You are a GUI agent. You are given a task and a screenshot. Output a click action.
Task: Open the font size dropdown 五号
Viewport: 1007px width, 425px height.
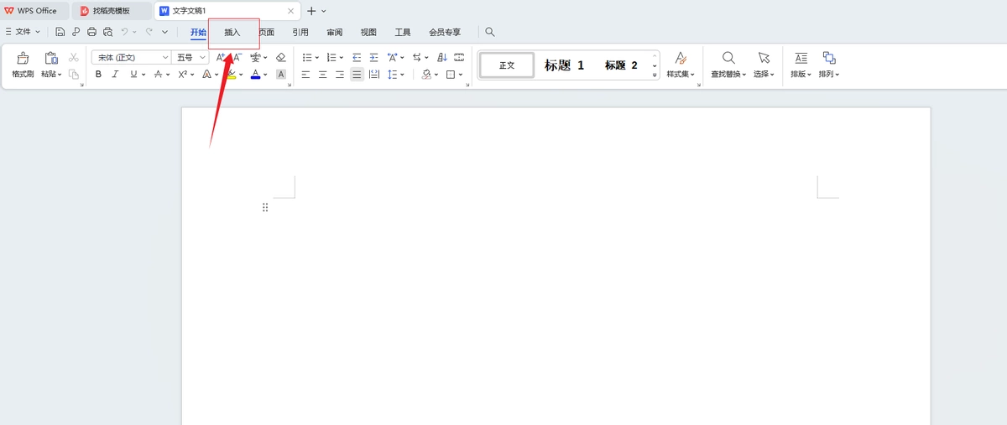pos(190,58)
